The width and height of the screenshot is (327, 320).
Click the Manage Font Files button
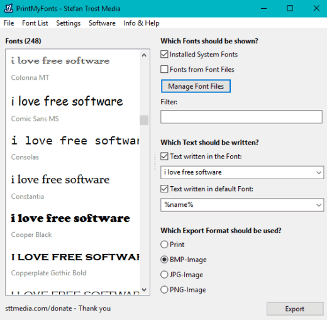pos(196,86)
